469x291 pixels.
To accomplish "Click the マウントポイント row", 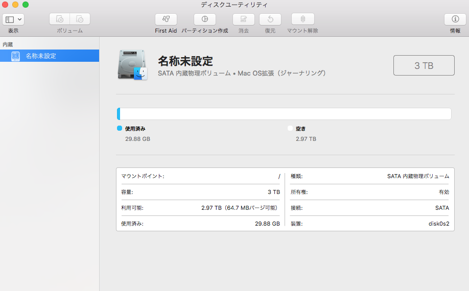I will [x=200, y=176].
